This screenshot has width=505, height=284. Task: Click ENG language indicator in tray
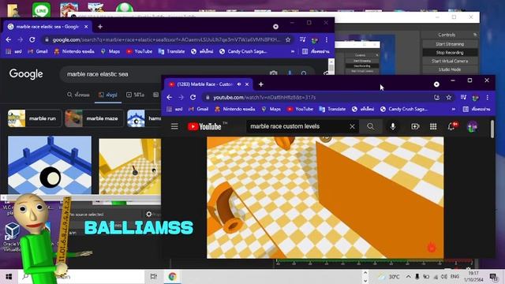454,277
